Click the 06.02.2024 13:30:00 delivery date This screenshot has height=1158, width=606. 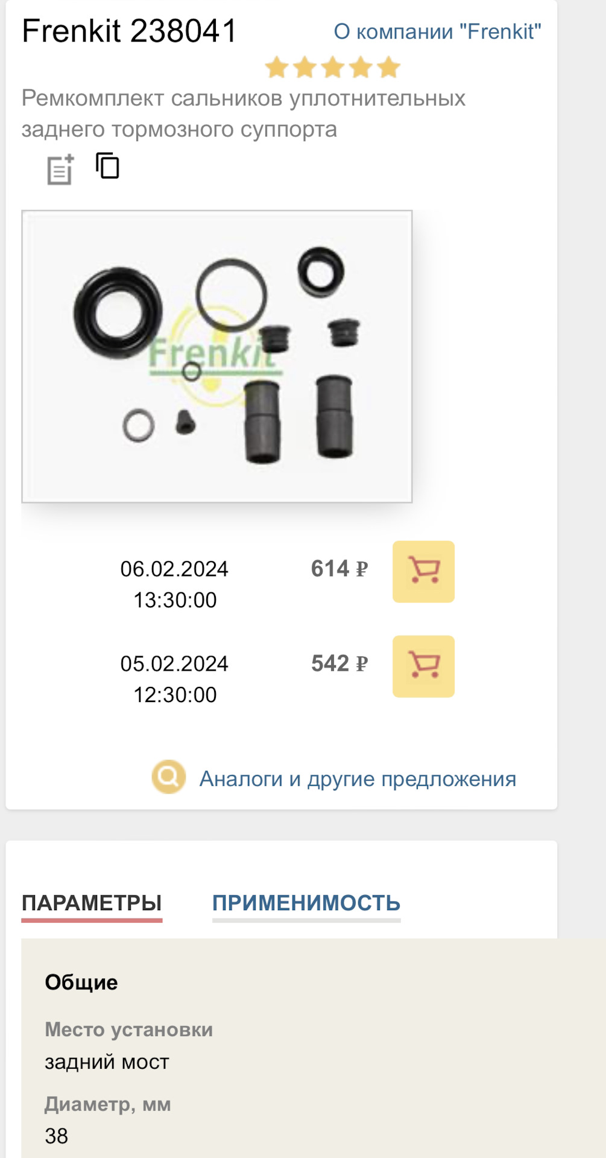[x=174, y=584]
